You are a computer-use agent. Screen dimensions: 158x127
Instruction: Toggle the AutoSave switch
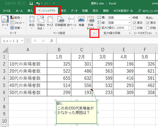(x=21, y=3)
